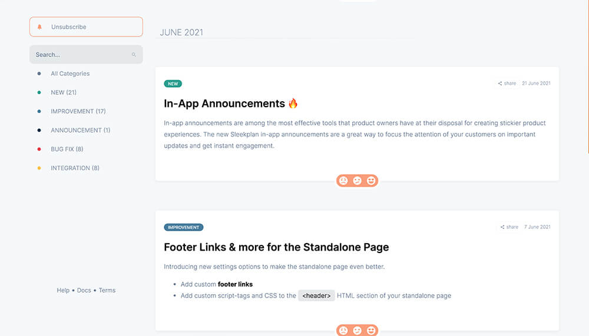Open the Docs link
589x336 pixels.
coord(84,290)
